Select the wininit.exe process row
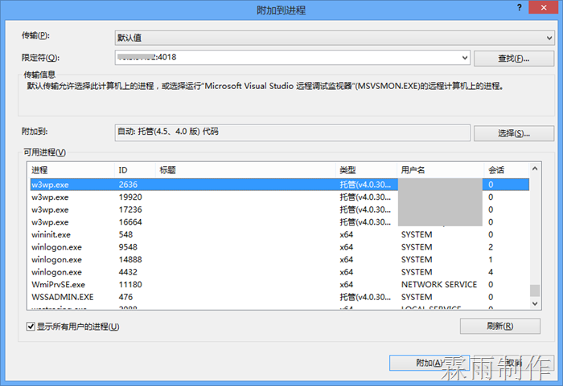This screenshot has width=563, height=386. 280,235
